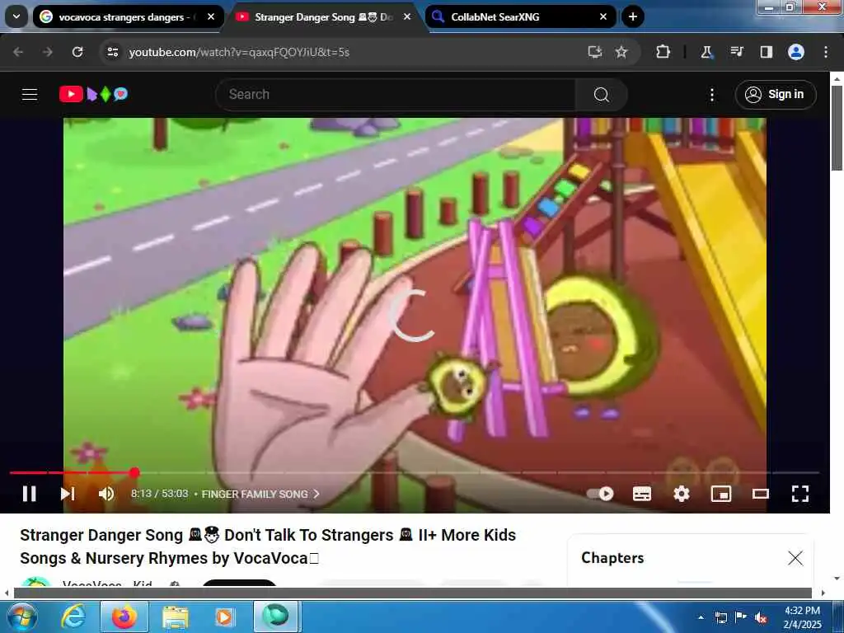Open the Windows Start menu

point(21,617)
